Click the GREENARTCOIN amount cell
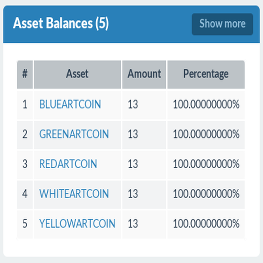 click(x=144, y=135)
